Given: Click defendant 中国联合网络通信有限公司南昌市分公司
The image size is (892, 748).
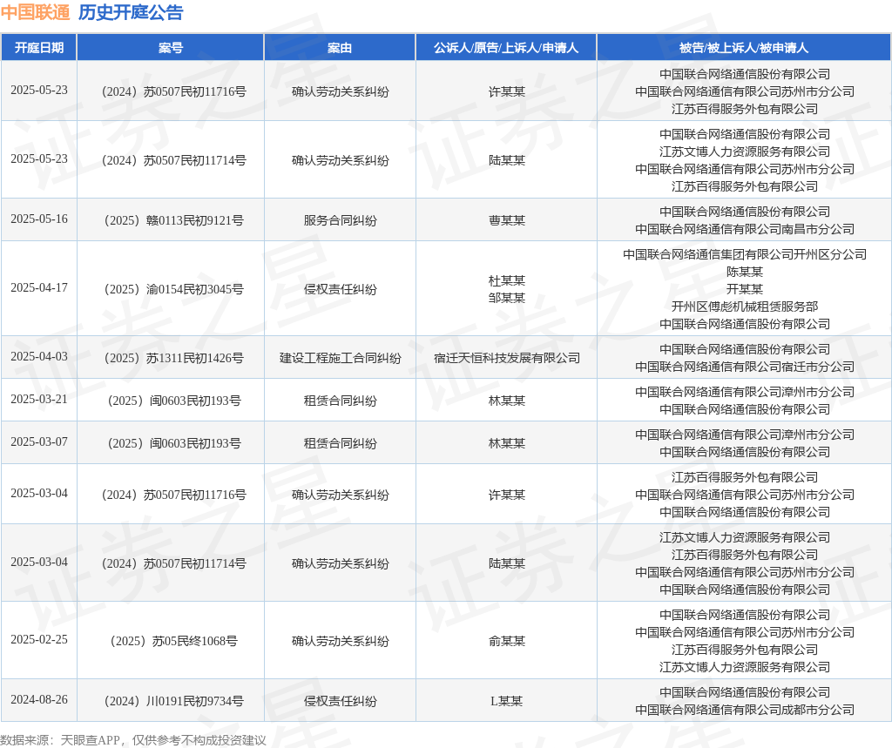Looking at the screenshot, I should click(x=745, y=229).
